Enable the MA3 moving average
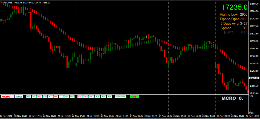This screenshot has height=119, width=260. [x=92, y=97]
